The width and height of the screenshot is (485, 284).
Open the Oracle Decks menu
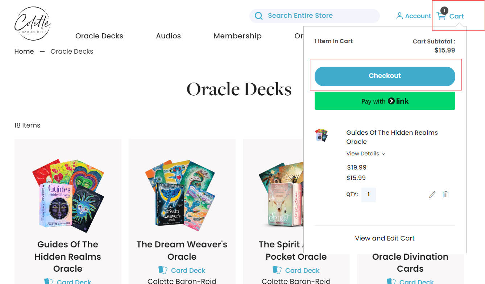(x=99, y=36)
